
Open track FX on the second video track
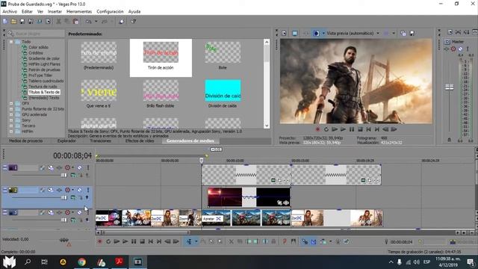coord(59,190)
